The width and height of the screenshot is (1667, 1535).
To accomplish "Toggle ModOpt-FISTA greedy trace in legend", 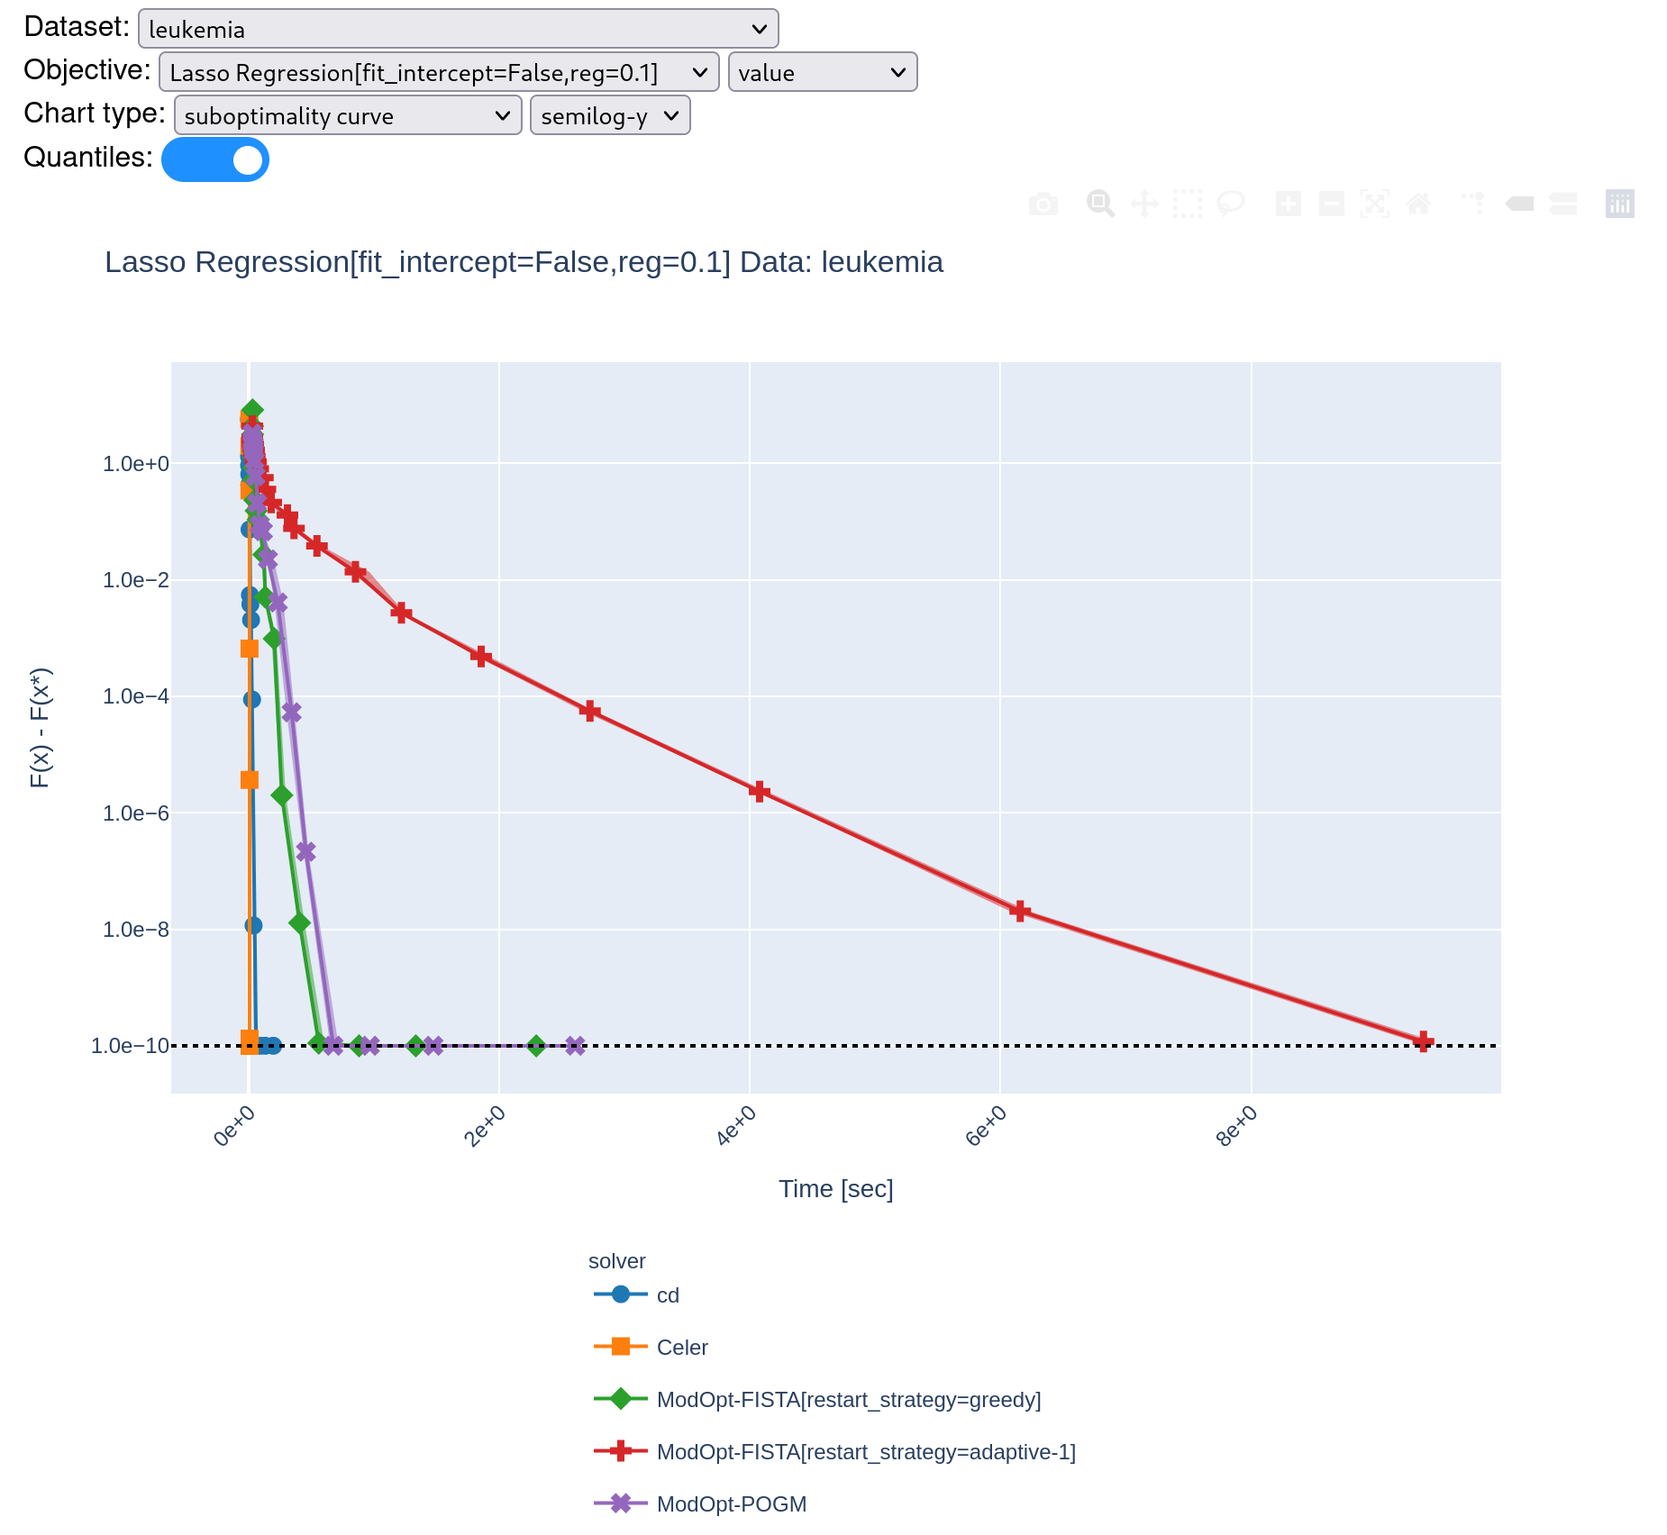I will click(817, 1400).
